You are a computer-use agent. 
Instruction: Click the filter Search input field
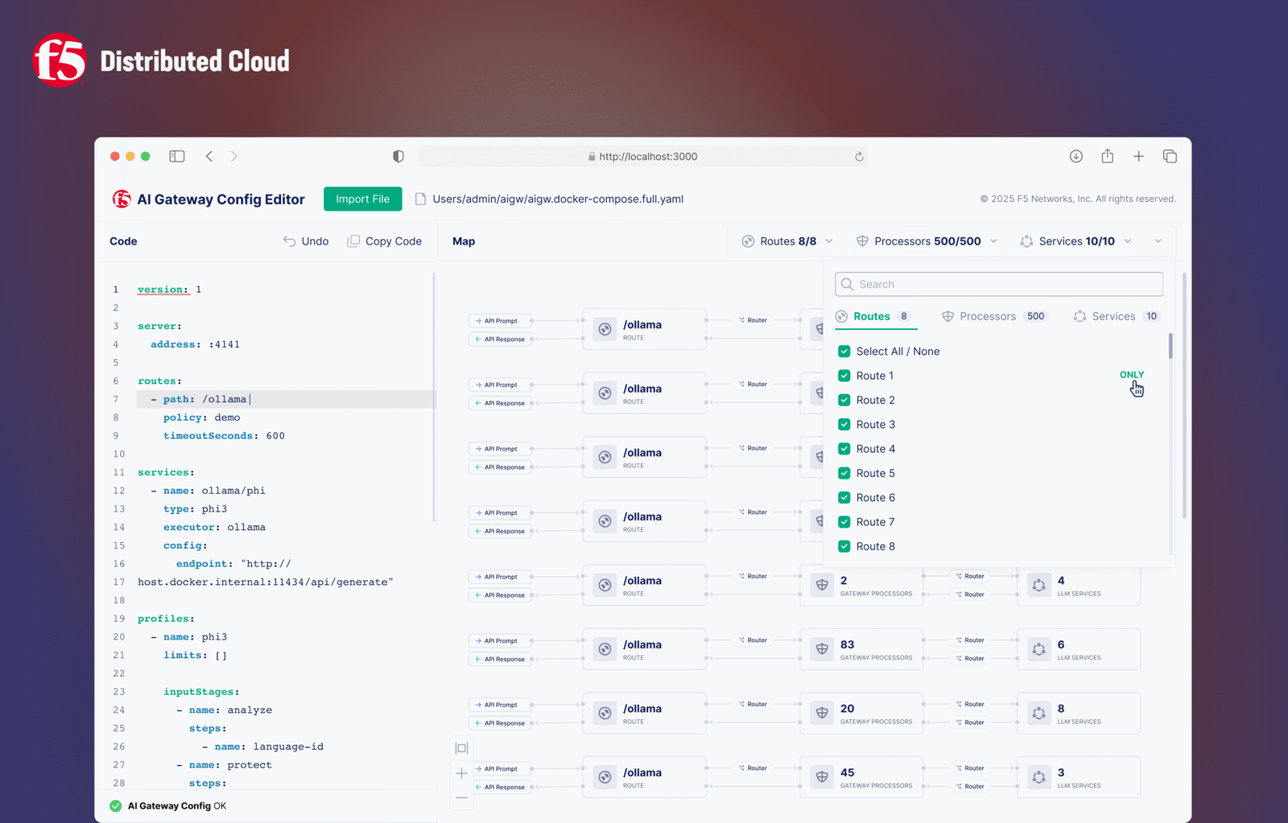(998, 284)
